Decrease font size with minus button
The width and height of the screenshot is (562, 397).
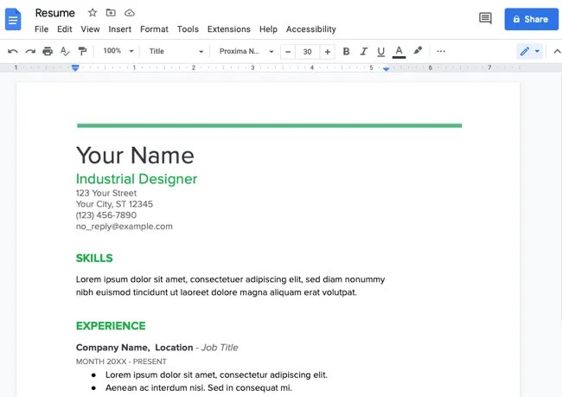coord(288,52)
